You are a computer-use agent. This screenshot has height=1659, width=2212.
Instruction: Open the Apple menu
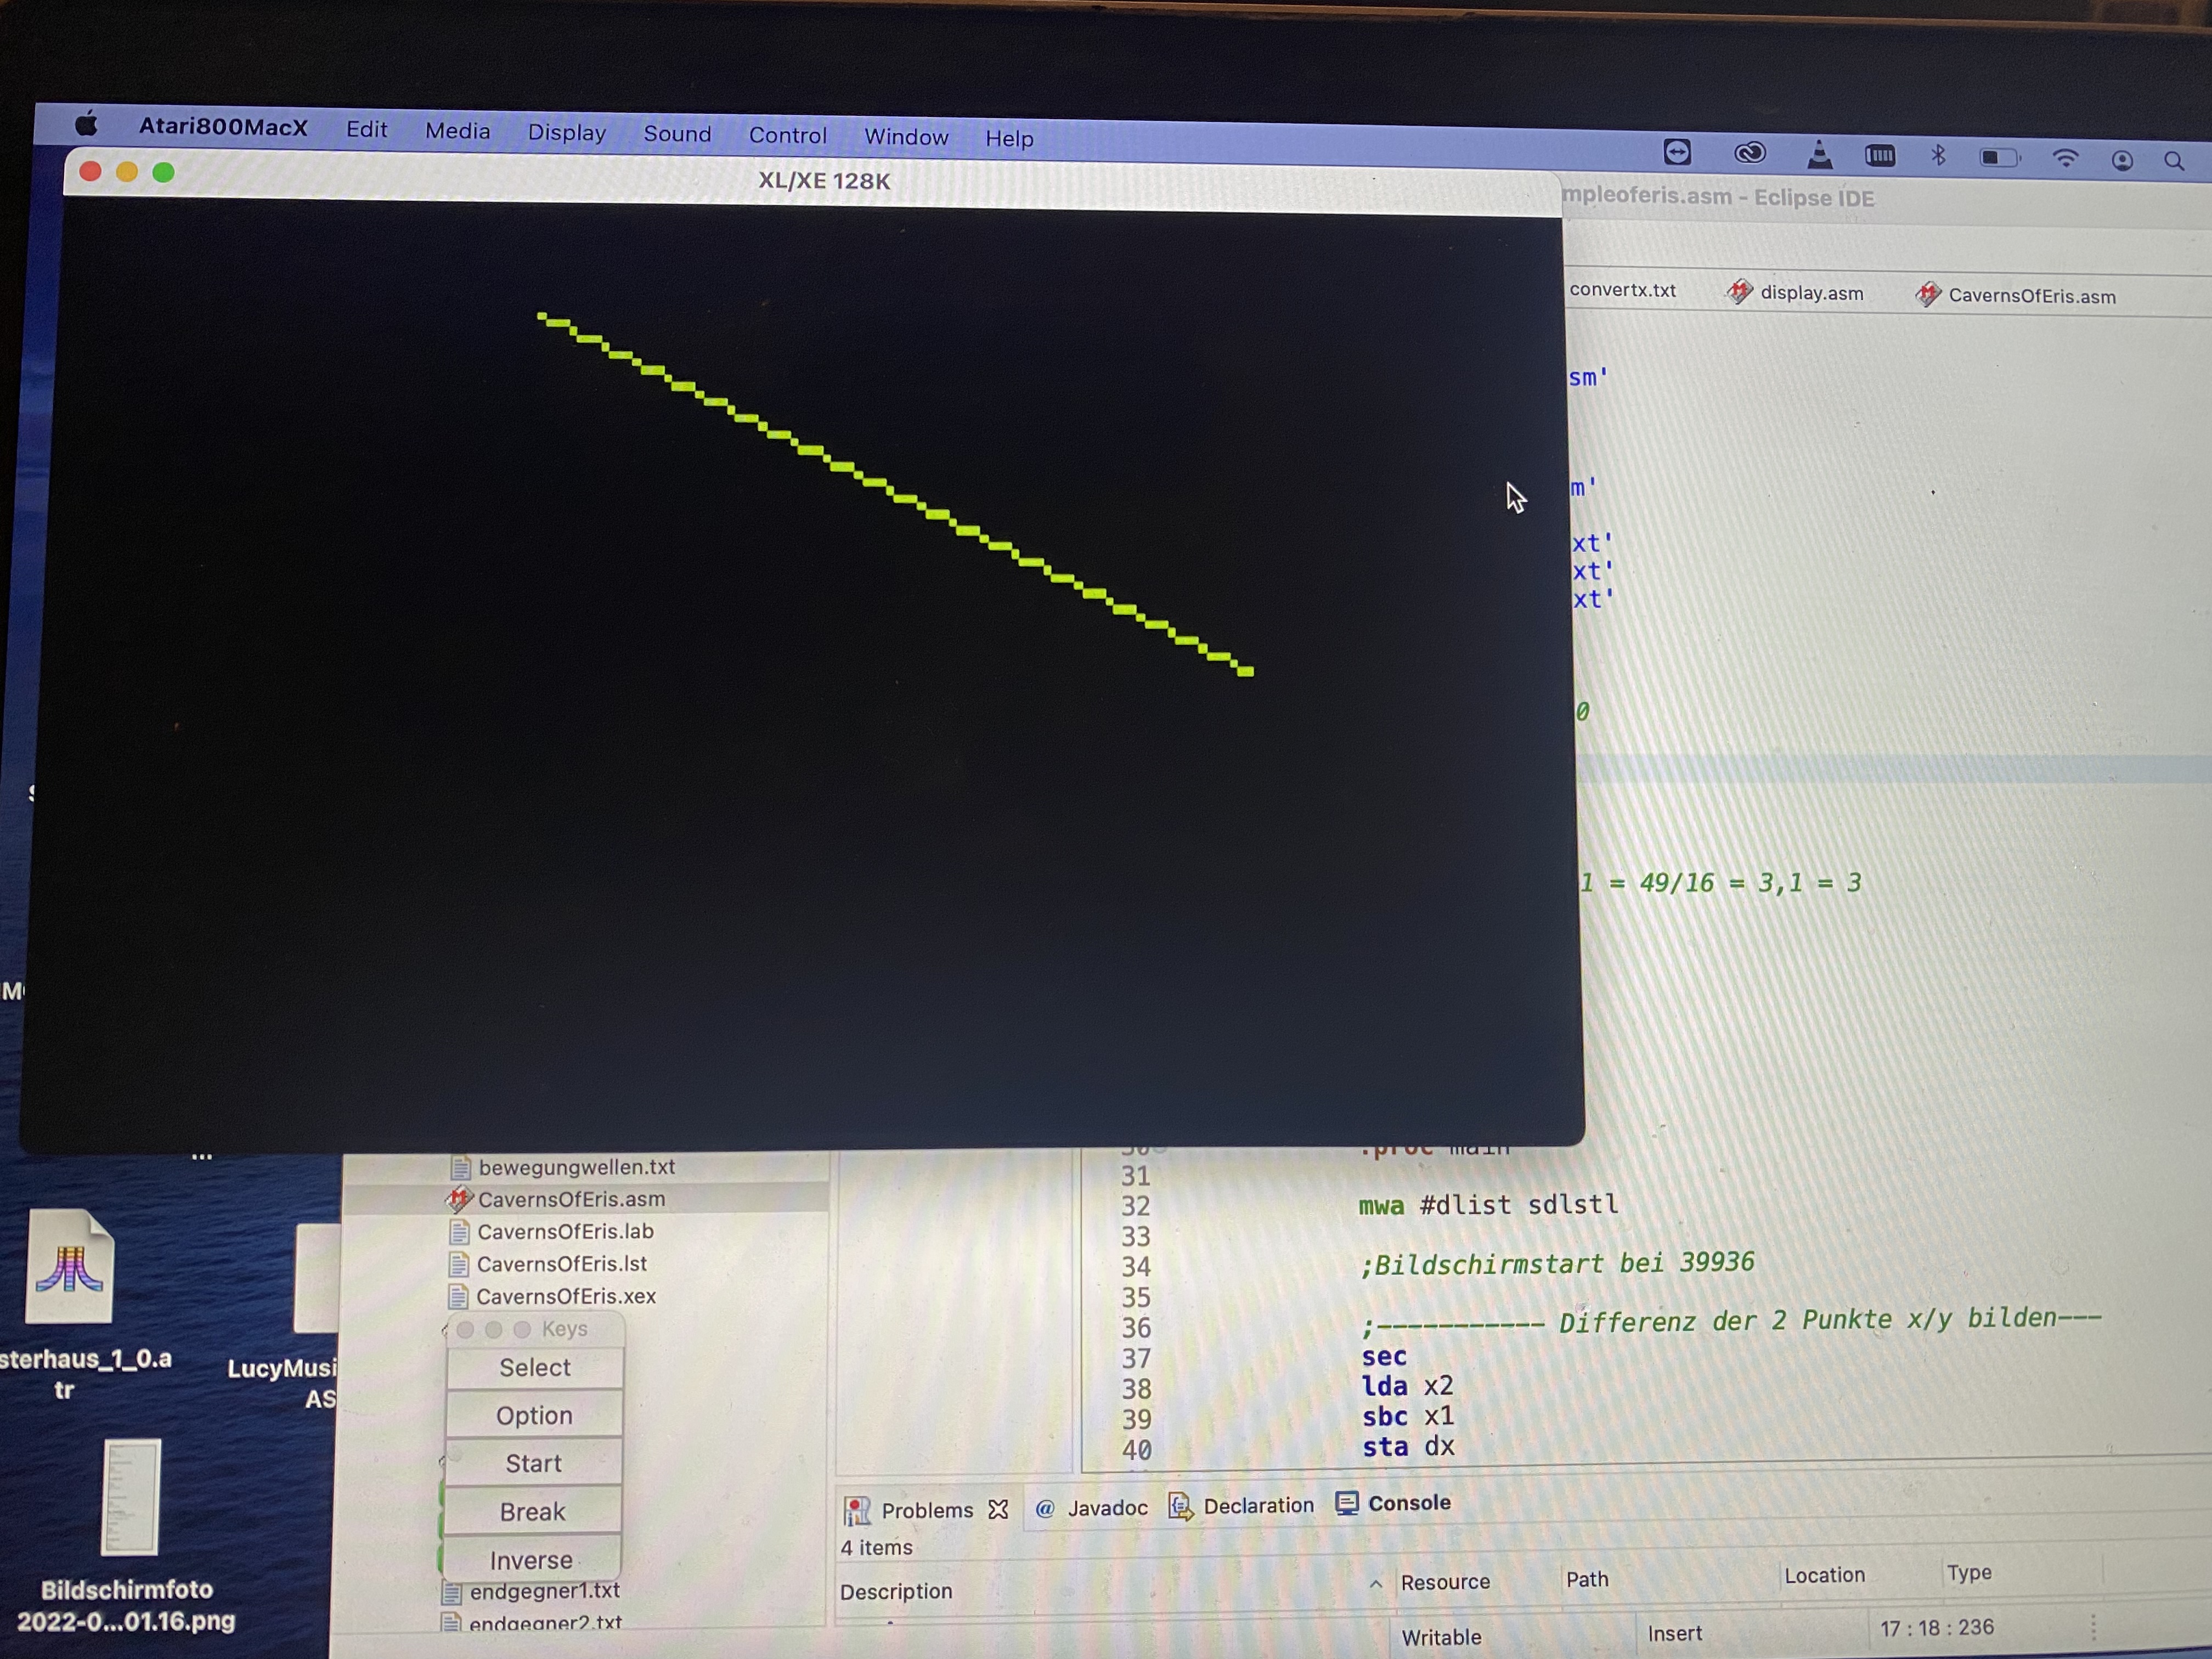click(x=87, y=125)
